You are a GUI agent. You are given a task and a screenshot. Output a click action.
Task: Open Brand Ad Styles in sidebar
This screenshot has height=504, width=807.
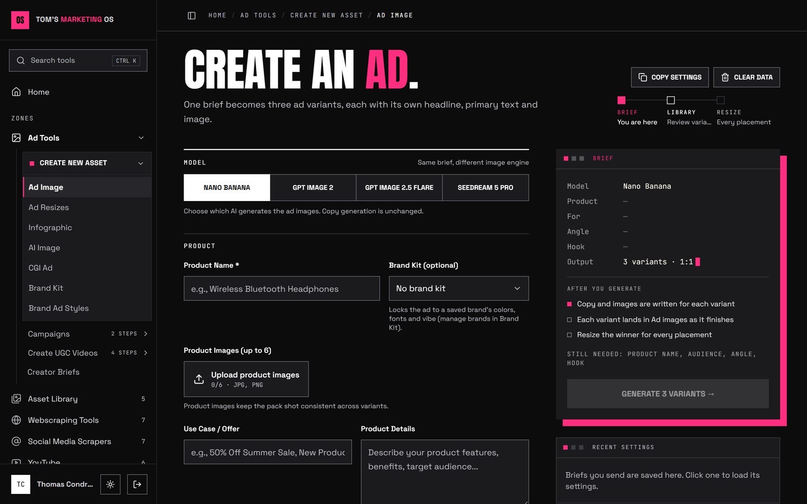pyautogui.click(x=87, y=308)
